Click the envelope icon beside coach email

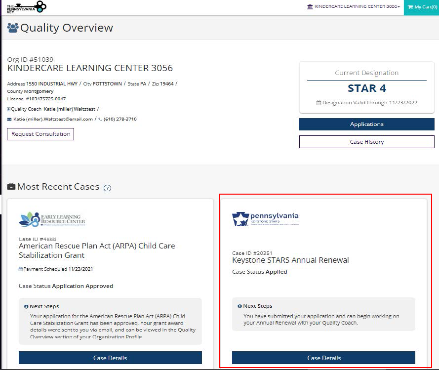[9, 120]
